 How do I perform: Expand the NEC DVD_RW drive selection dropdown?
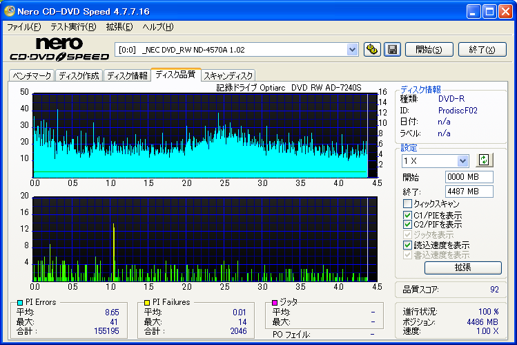pos(352,50)
